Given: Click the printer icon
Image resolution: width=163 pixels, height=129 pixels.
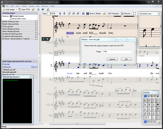Looking at the screenshot, I should point(104,14).
